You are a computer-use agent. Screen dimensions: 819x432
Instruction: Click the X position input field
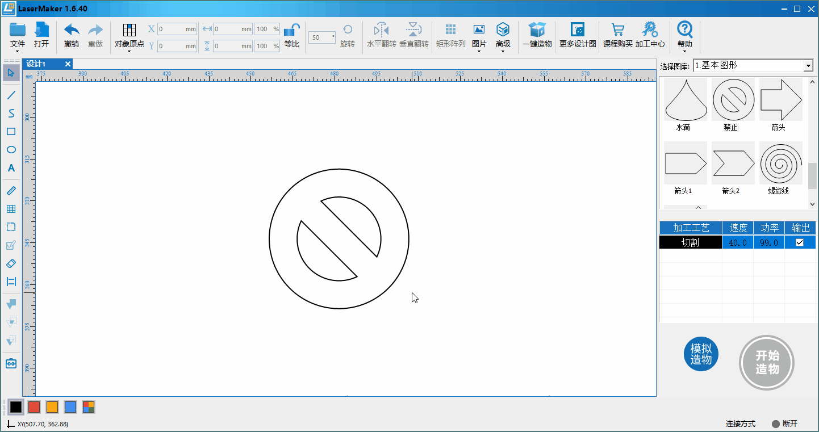[x=177, y=29]
